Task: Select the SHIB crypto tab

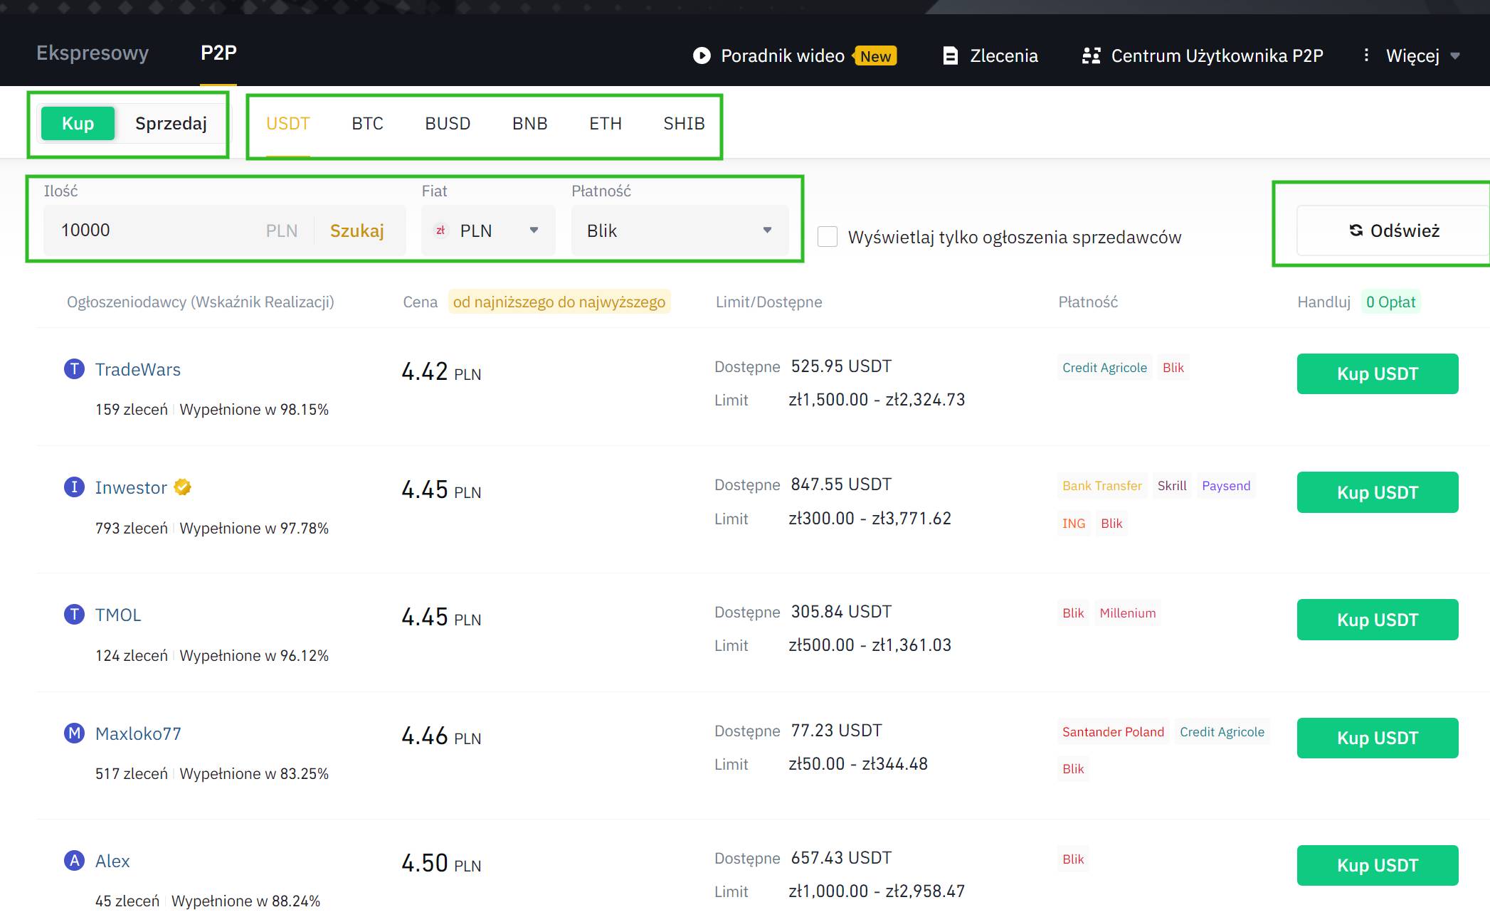Action: [684, 124]
